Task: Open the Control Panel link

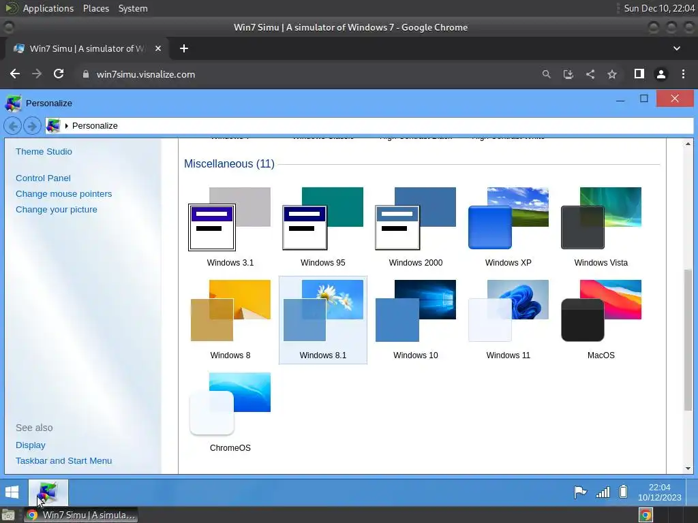Action: (x=43, y=178)
